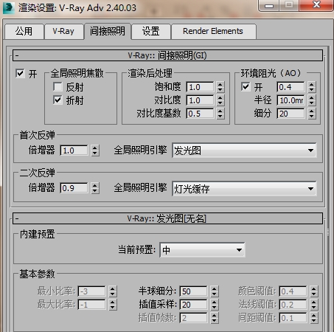The height and width of the screenshot is (332, 334).
Task: Click the 对比度基数 value field
Action: (x=200, y=114)
